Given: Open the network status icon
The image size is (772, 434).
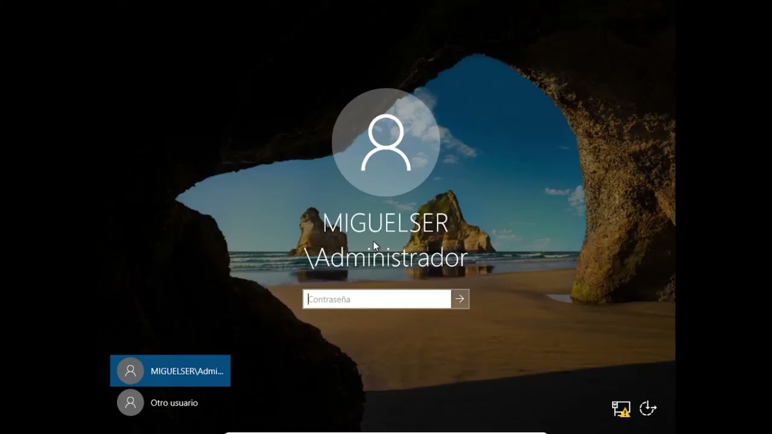Looking at the screenshot, I should pos(621,409).
